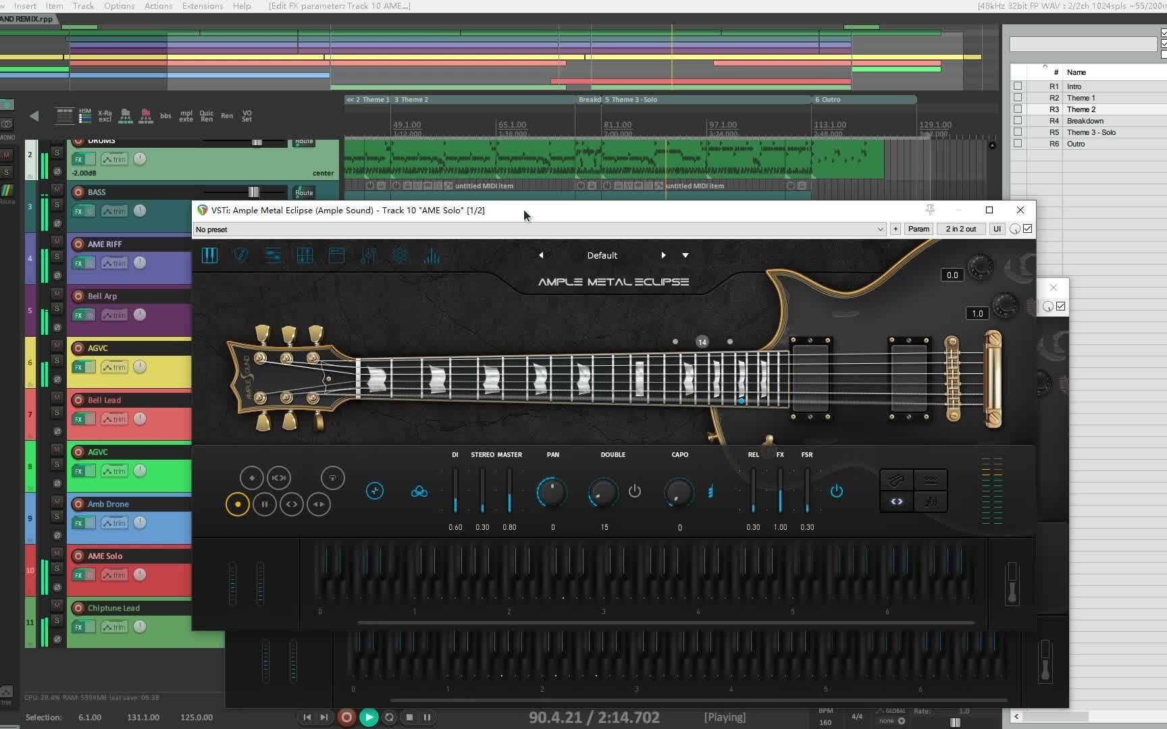This screenshot has height=729, width=1167.
Task: Open the Actions menu
Action: [158, 6]
